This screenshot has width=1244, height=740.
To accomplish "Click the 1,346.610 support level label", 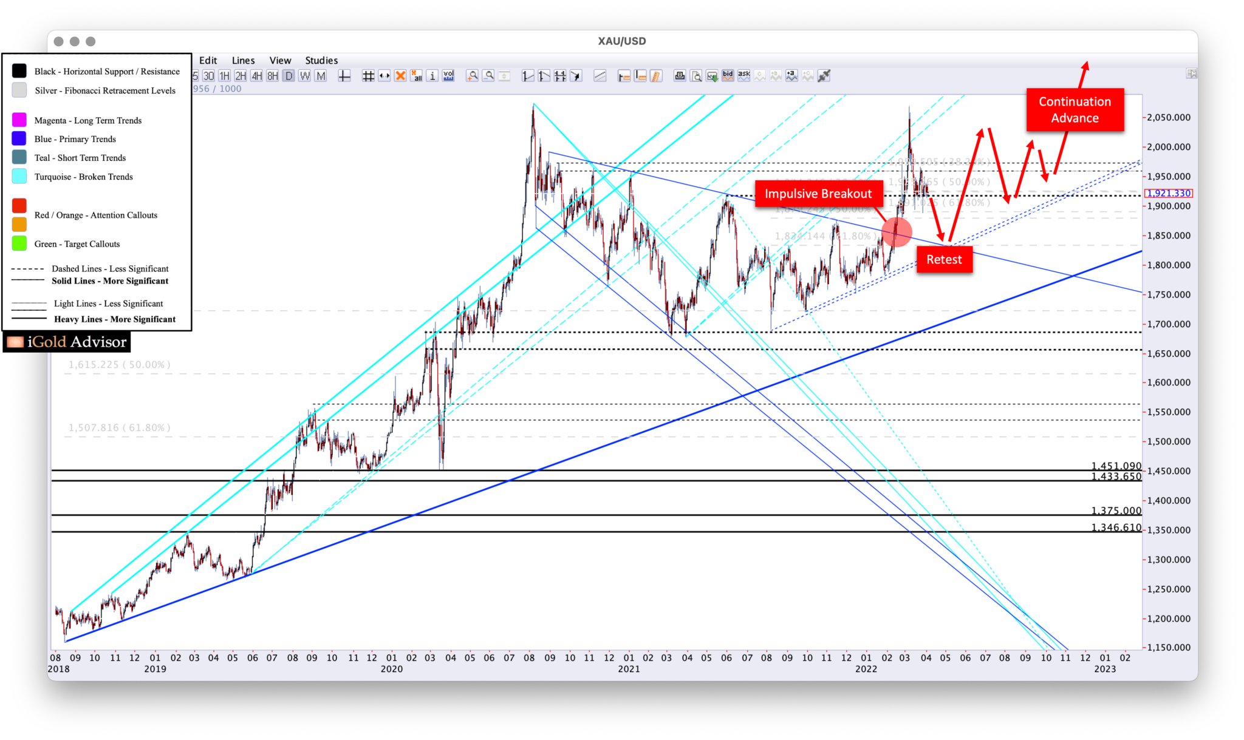I will (1116, 527).
